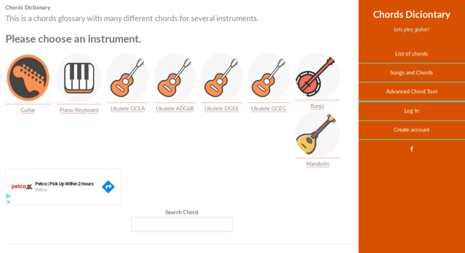Image resolution: width=465 pixels, height=253 pixels.
Task: Click the Chords Dicionary sidebar title
Action: pos(412,14)
